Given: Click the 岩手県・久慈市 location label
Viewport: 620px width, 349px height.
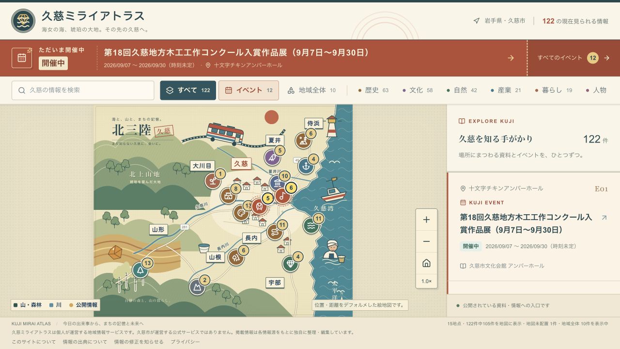Looking at the screenshot, I should (x=499, y=21).
